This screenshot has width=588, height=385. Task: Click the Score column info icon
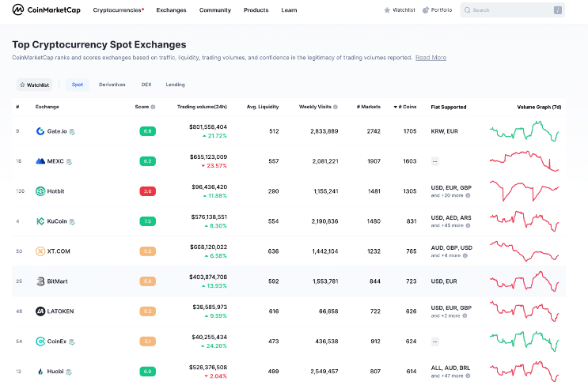coord(153,107)
